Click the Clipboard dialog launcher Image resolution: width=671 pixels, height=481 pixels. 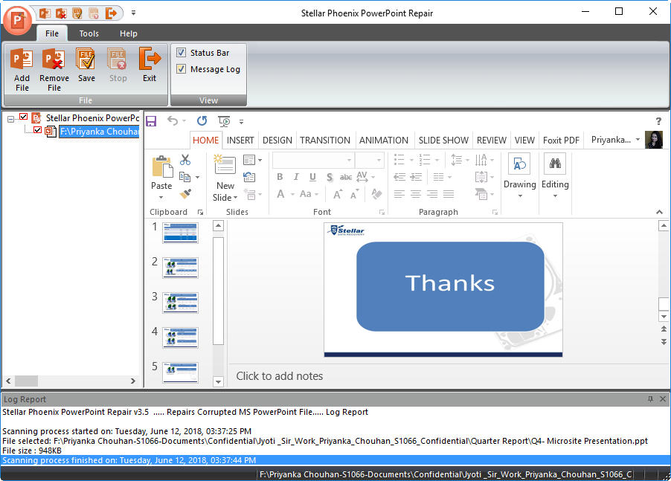[x=200, y=212]
